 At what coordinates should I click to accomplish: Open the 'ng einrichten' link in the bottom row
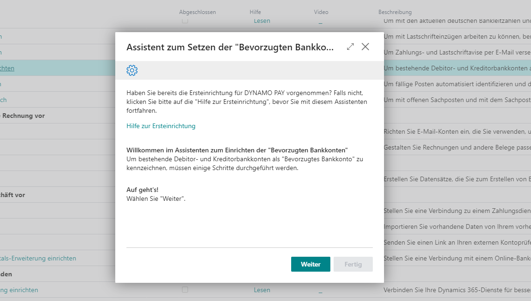[x=19, y=290]
